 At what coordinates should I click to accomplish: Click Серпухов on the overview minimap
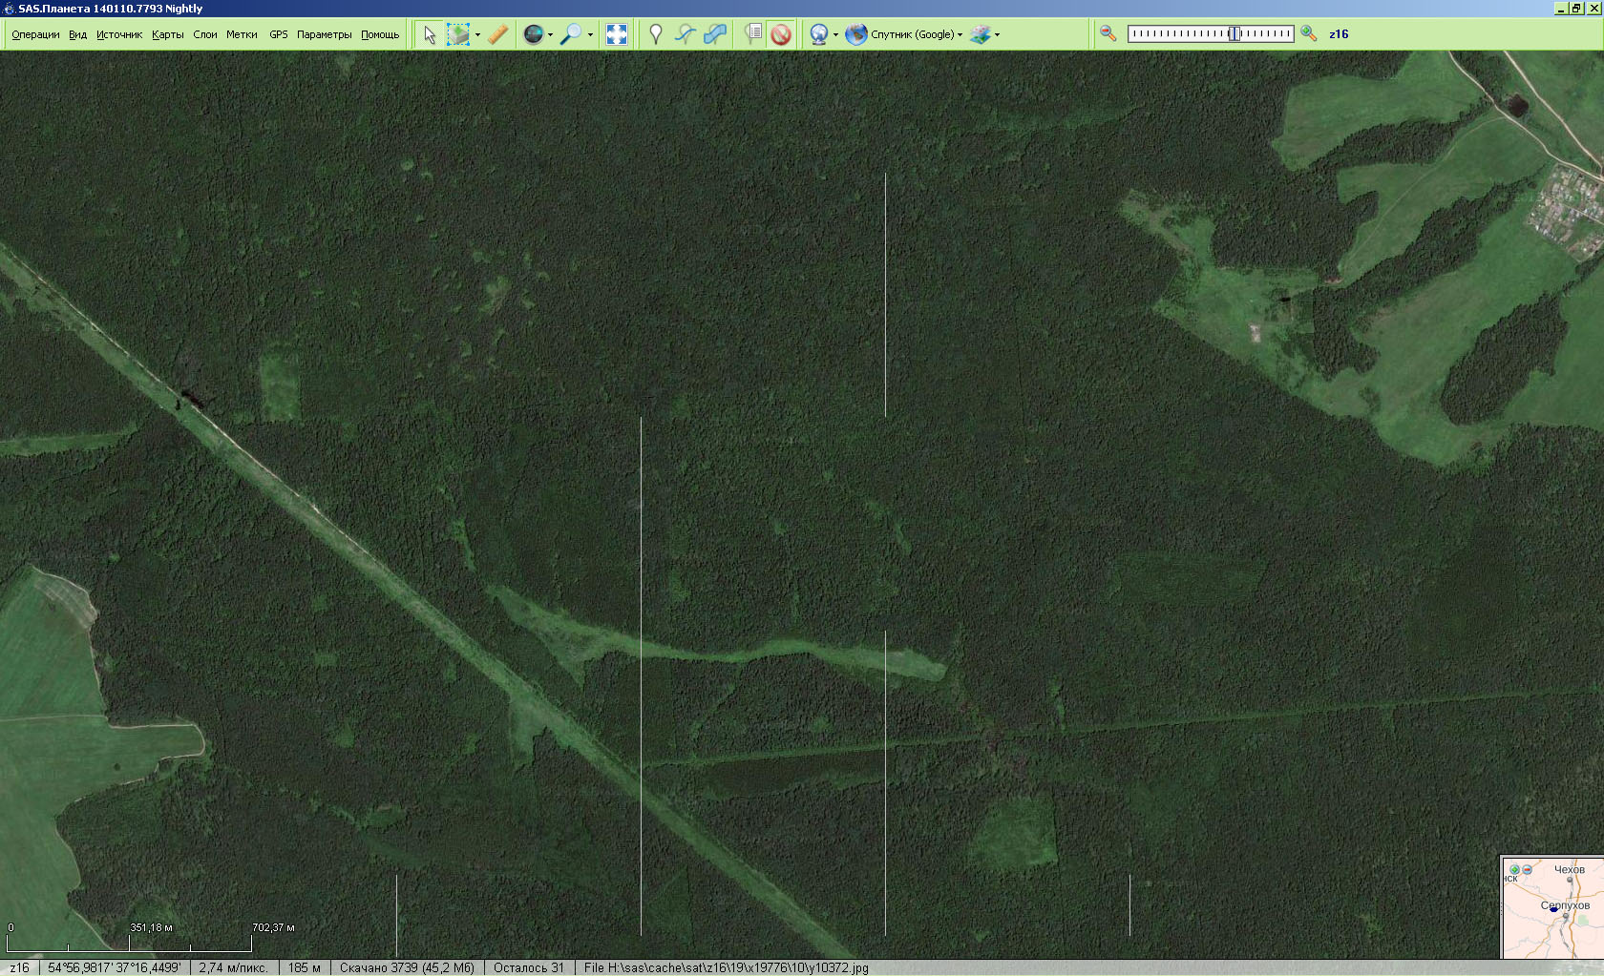click(x=1564, y=905)
